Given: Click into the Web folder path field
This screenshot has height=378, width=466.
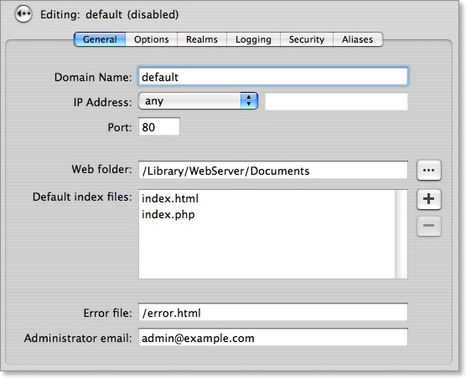Looking at the screenshot, I should [x=273, y=170].
